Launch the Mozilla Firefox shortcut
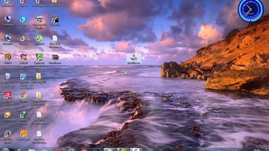 pos(8,137)
